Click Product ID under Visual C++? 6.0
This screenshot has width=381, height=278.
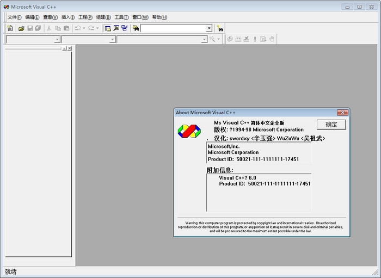265,184
